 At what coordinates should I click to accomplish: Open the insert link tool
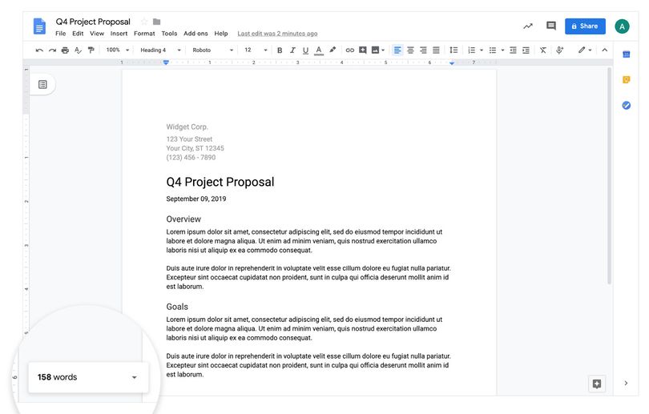(x=350, y=50)
